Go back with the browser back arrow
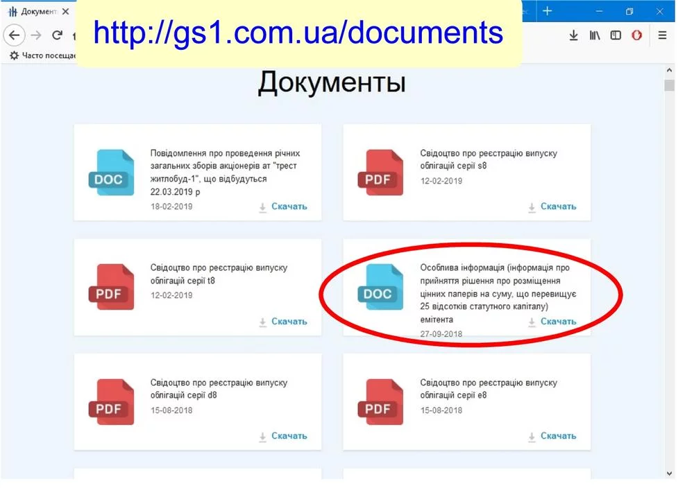The width and height of the screenshot is (694, 490). click(14, 35)
